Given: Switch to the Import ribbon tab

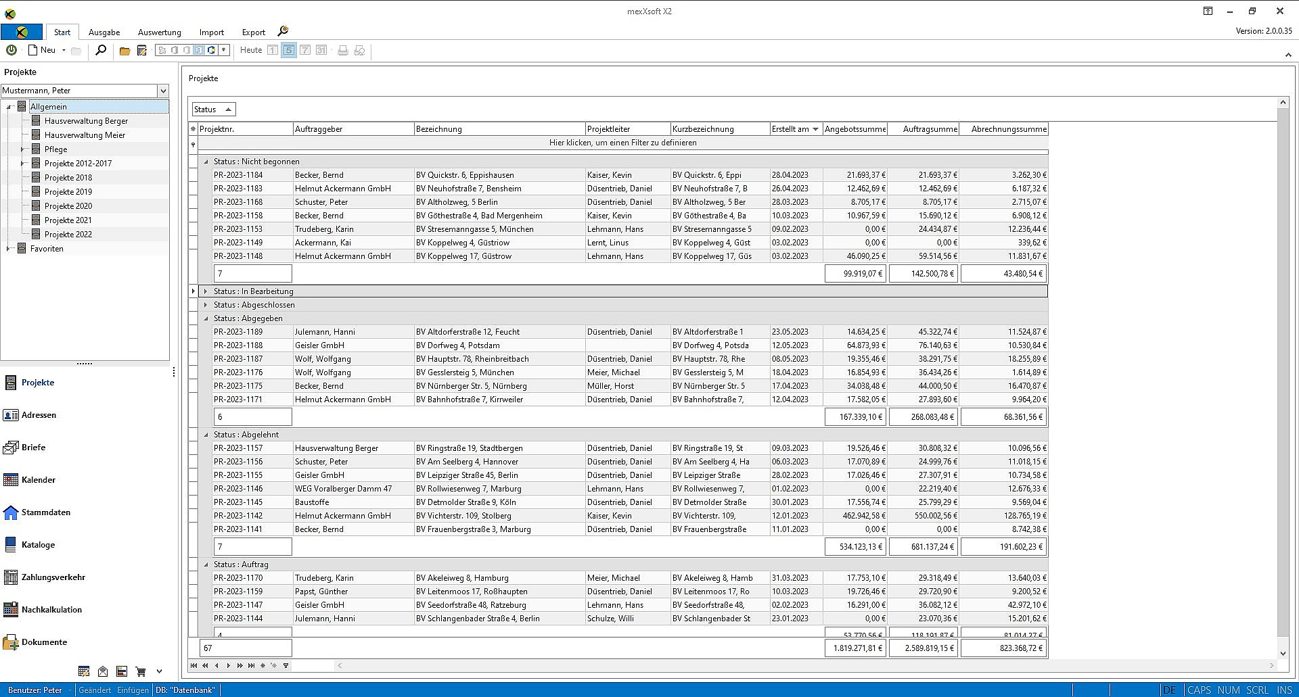Looking at the screenshot, I should point(212,32).
